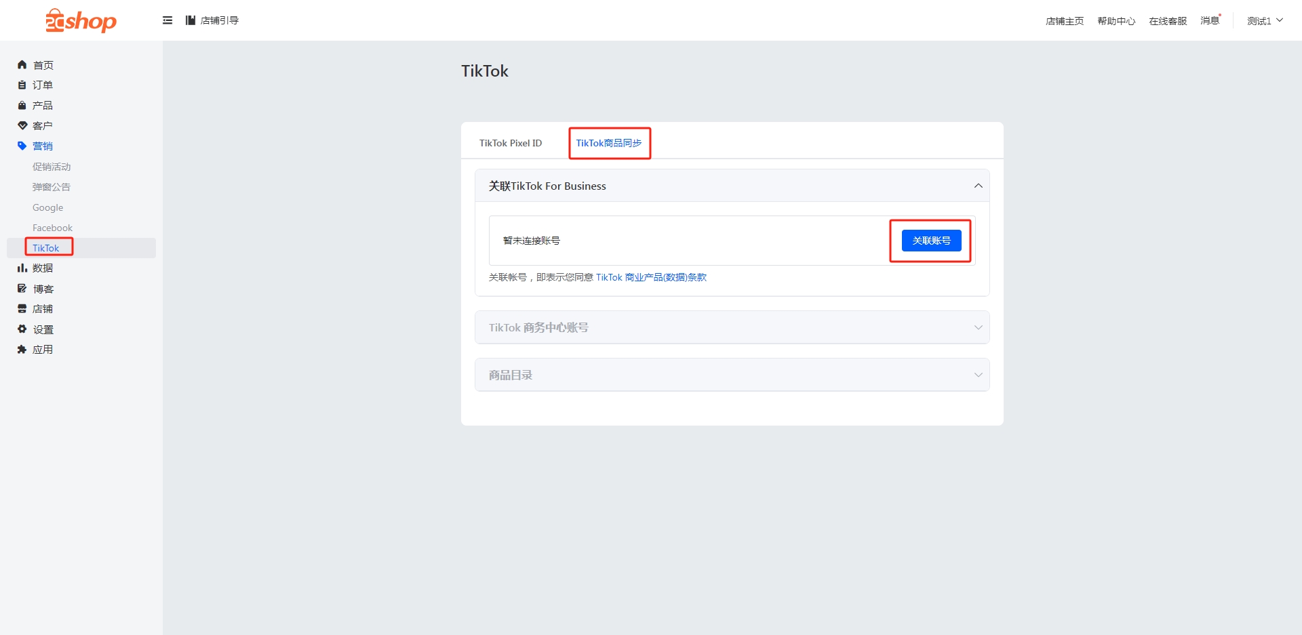The width and height of the screenshot is (1302, 635).
Task: Click the 营销 tag icon
Action: 22,146
